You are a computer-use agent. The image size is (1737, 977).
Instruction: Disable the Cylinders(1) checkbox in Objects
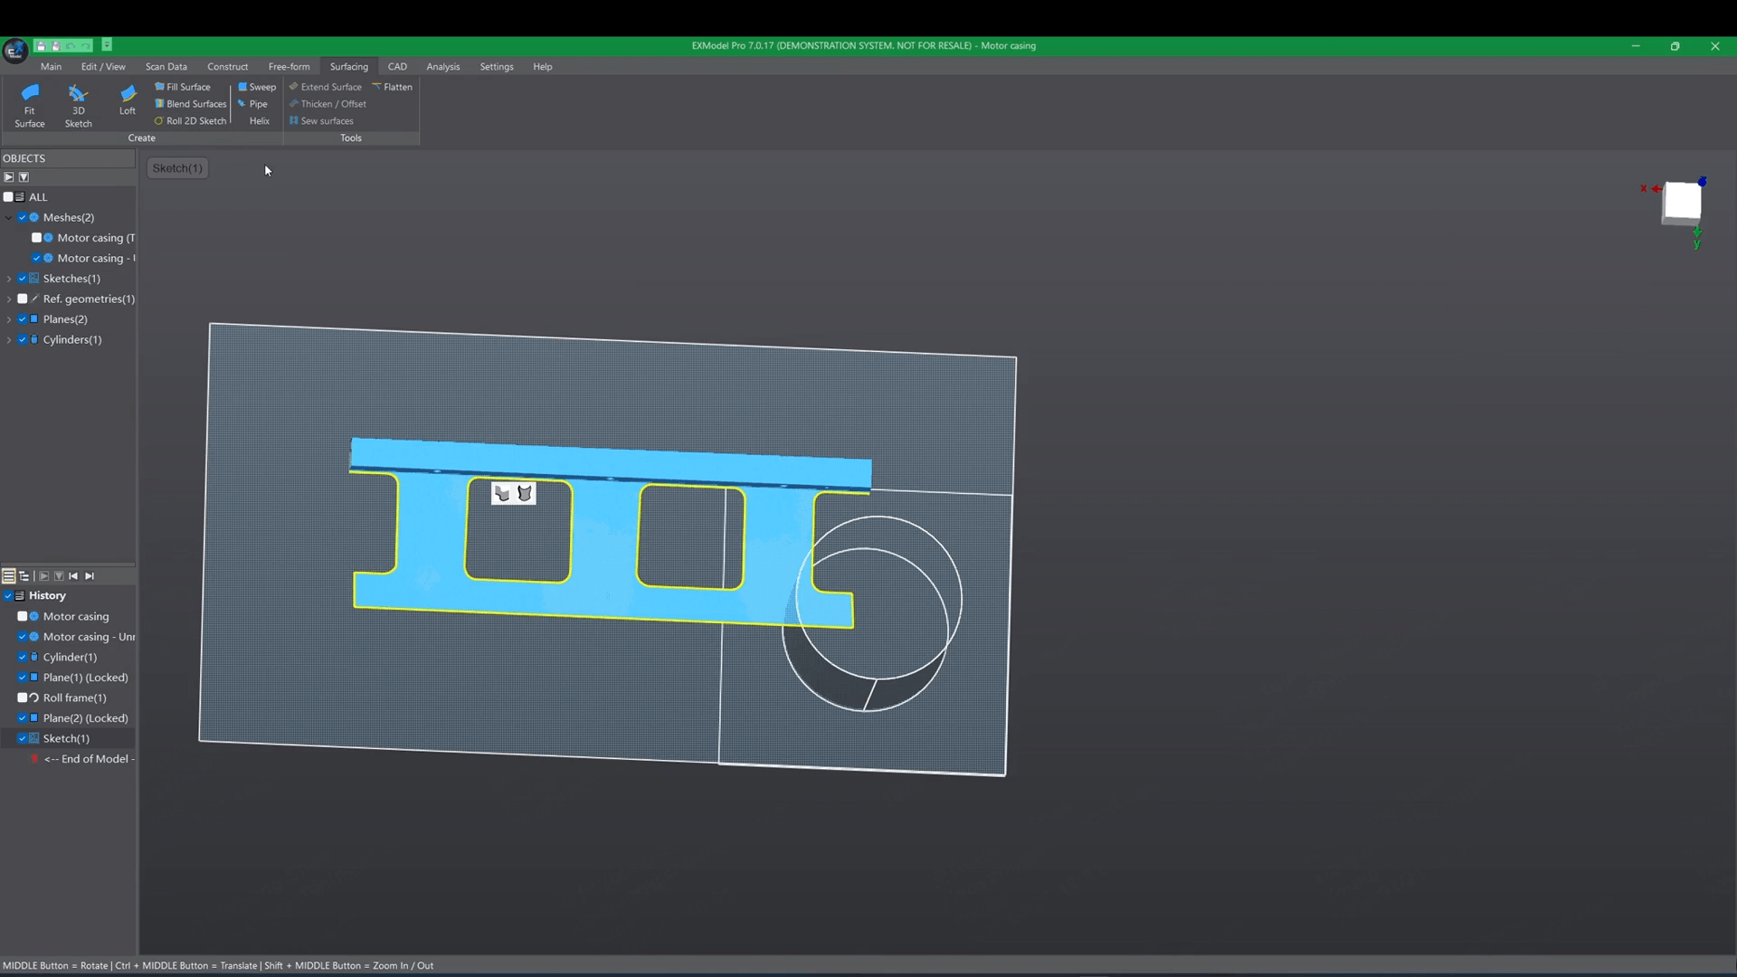[24, 339]
